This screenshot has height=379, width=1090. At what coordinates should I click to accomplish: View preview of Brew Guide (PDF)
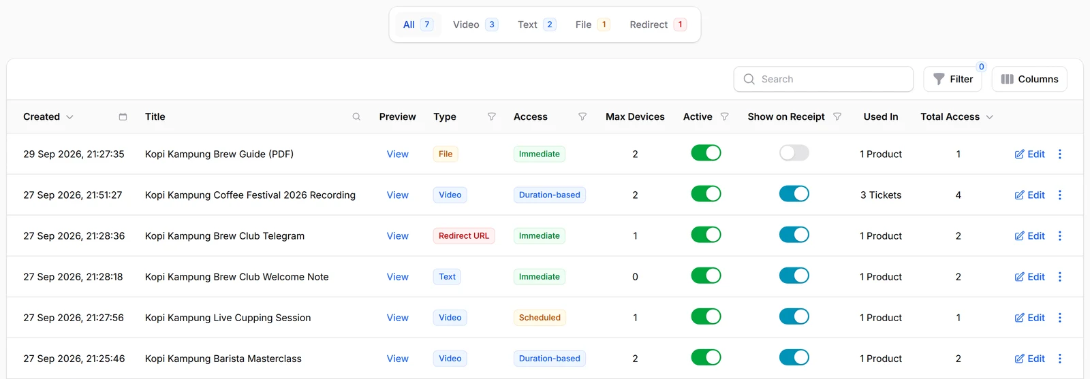(398, 154)
